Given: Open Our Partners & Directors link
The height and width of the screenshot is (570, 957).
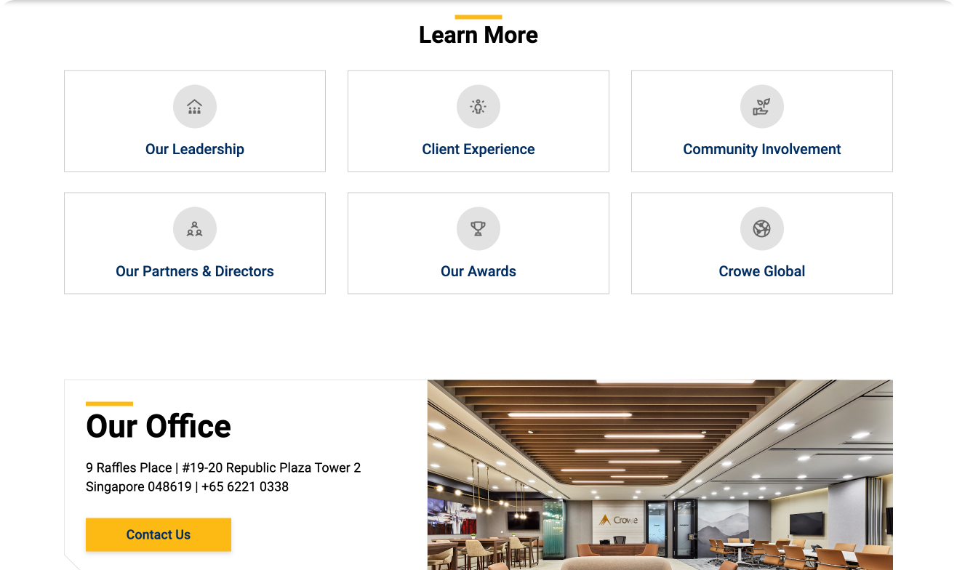Looking at the screenshot, I should [195, 271].
